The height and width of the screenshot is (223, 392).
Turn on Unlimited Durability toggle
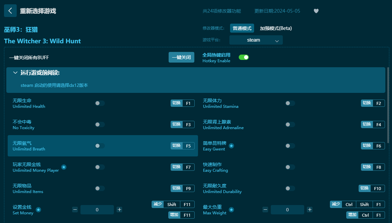290,188
